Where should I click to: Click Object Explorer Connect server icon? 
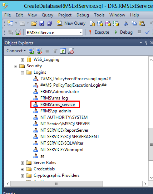tap(31, 51)
